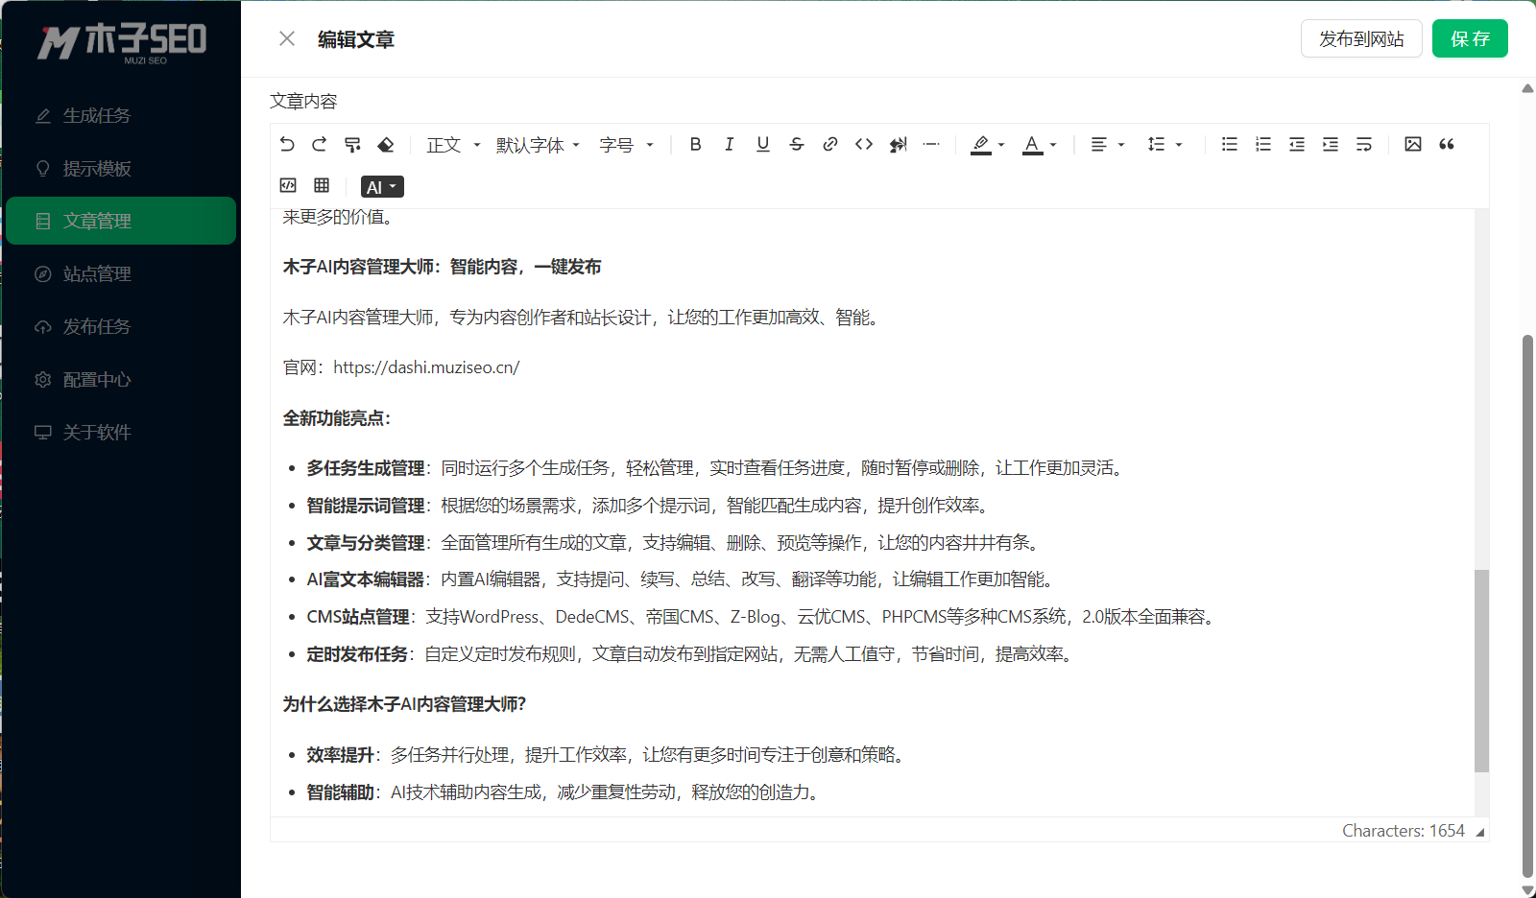Open the text alignment dropdown
This screenshot has width=1536, height=898.
point(1107,144)
